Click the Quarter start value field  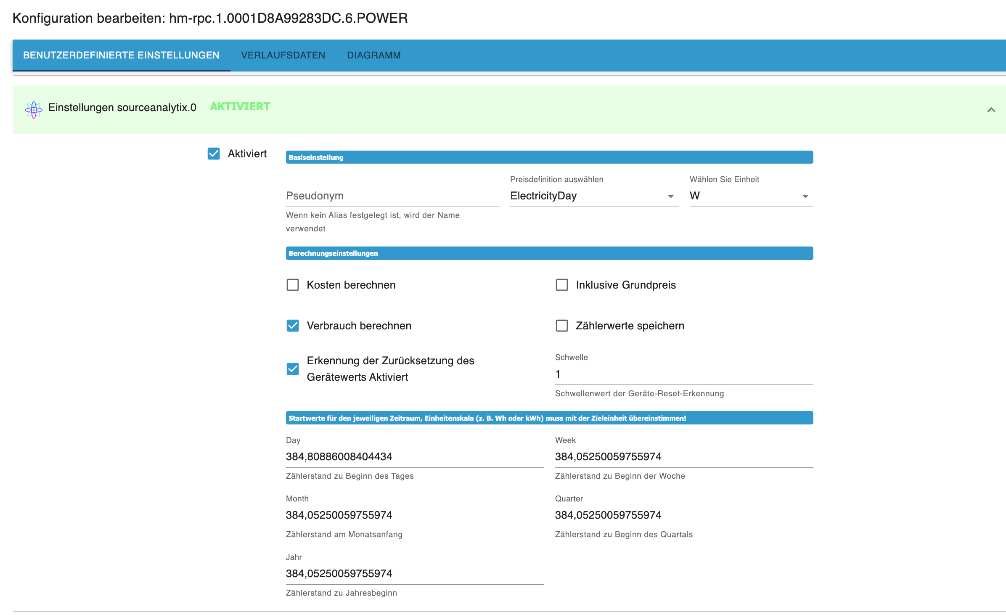683,515
